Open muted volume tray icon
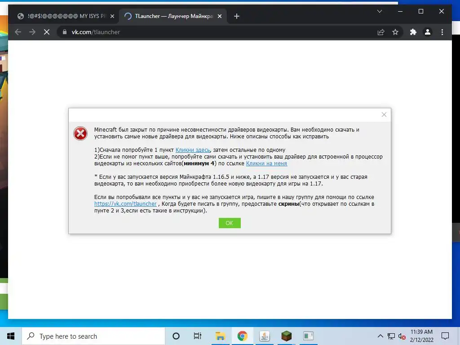This screenshot has height=345, width=460. point(402,336)
